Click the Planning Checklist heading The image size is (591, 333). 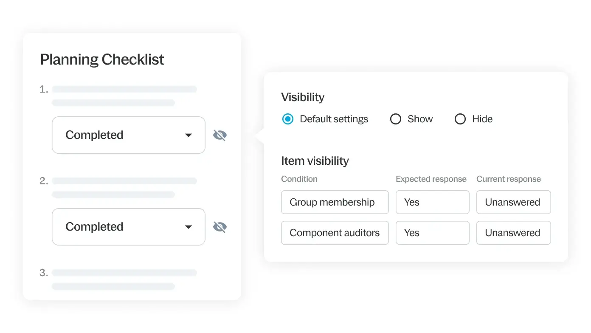pyautogui.click(x=102, y=59)
